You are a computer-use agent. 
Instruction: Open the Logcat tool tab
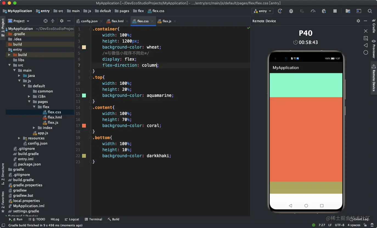click(72, 219)
